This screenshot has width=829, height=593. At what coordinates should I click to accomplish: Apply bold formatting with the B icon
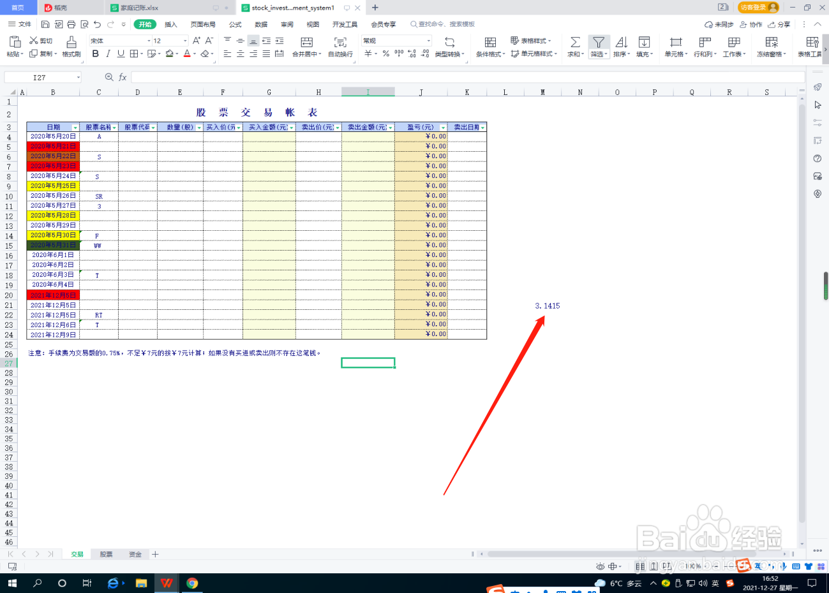96,54
